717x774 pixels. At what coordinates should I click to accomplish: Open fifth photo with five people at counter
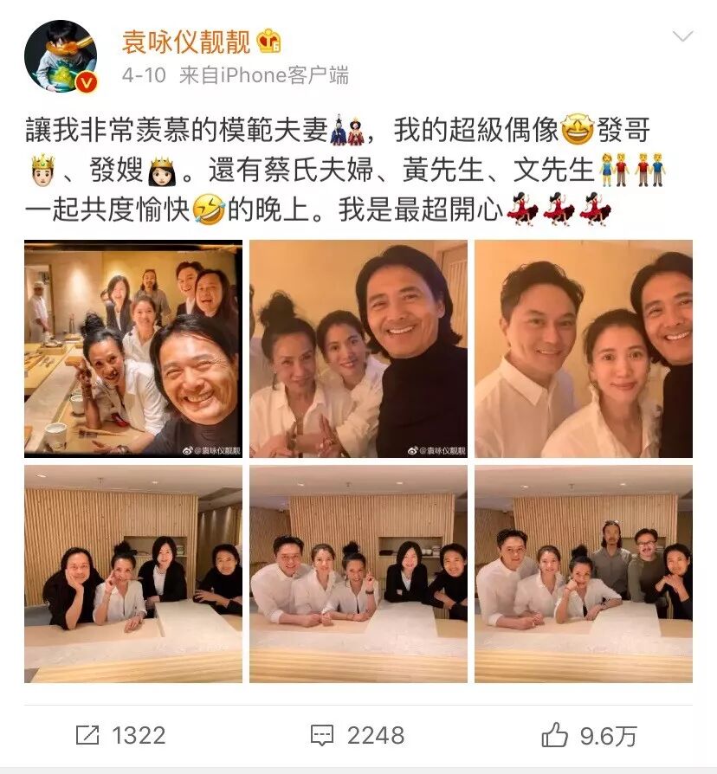click(358, 574)
